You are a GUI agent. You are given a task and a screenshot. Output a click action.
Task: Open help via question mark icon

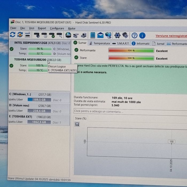(x=134, y=36)
